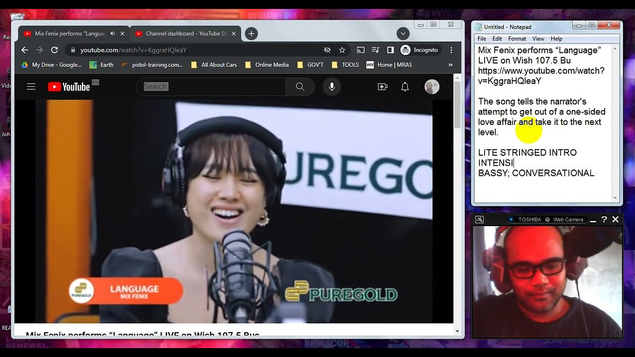
Task: Click the third-party cookies blocked eye icon
Action: (x=327, y=50)
